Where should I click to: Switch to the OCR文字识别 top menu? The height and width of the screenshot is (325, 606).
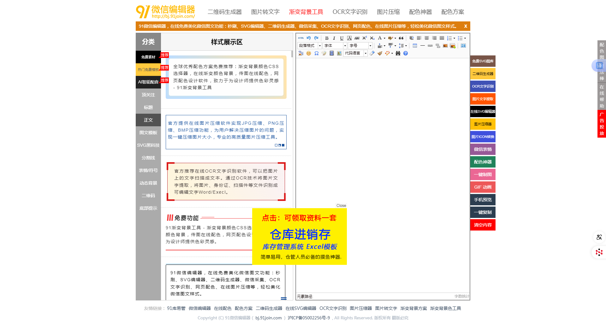coord(350,12)
